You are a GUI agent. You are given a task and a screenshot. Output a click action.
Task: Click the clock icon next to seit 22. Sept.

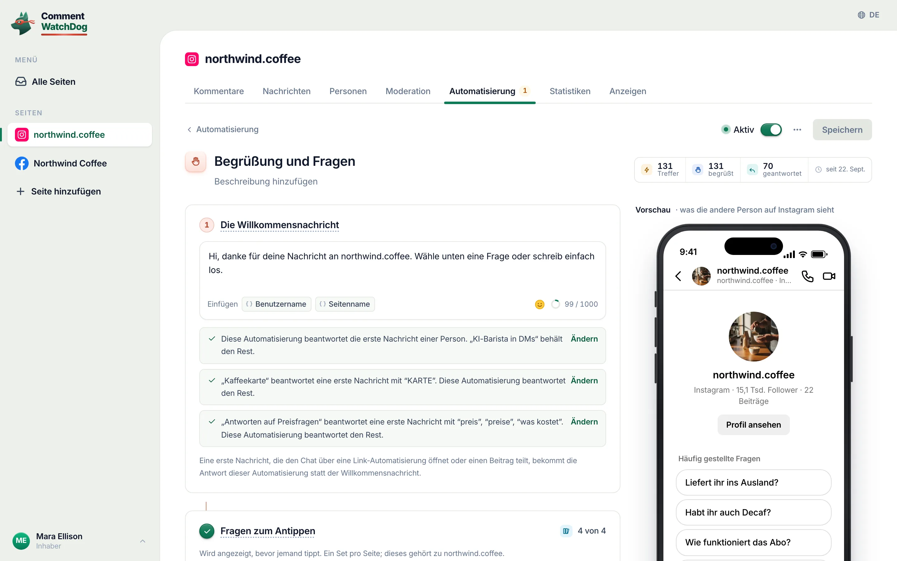click(x=819, y=170)
